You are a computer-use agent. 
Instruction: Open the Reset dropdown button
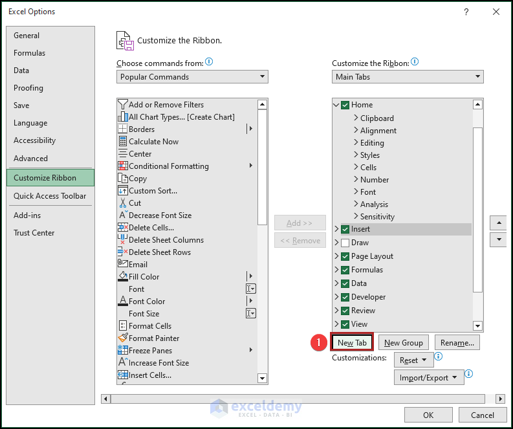[x=413, y=360]
